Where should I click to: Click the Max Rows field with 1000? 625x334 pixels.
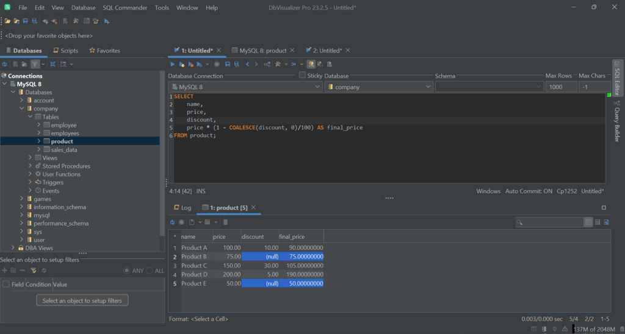point(562,87)
